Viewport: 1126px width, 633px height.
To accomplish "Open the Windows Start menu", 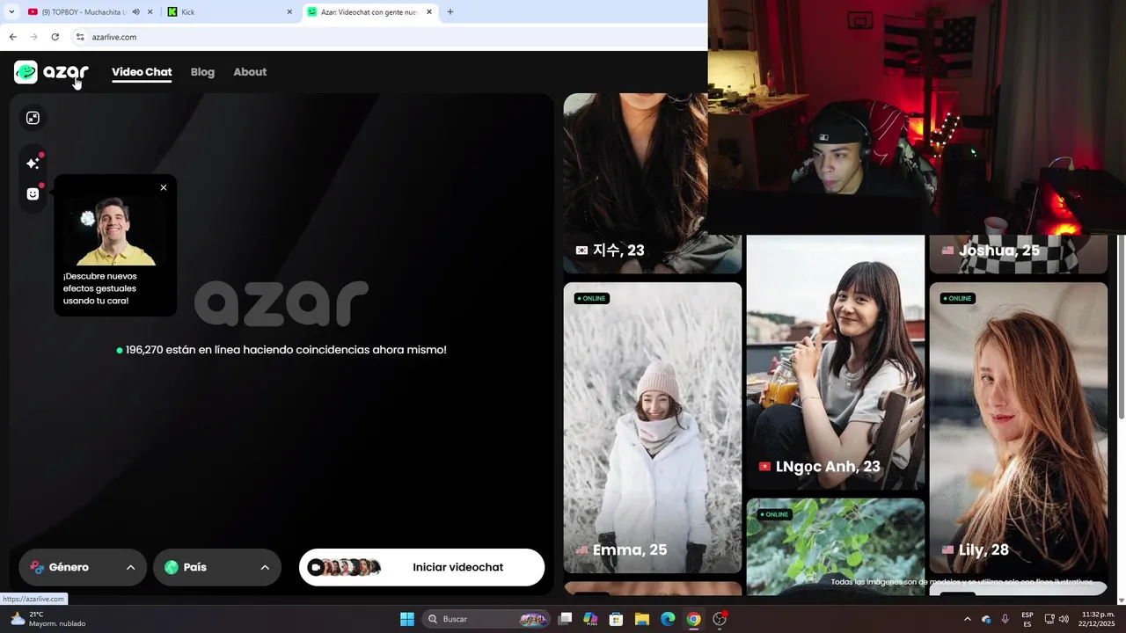I will point(407,619).
